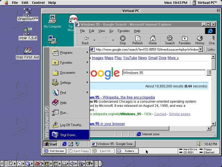Click the Links toolbar label

(211, 50)
